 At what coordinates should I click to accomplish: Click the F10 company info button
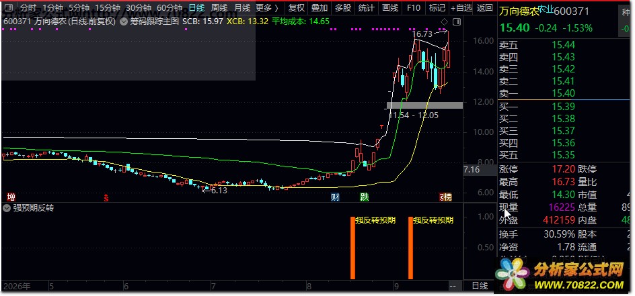tap(414, 7)
